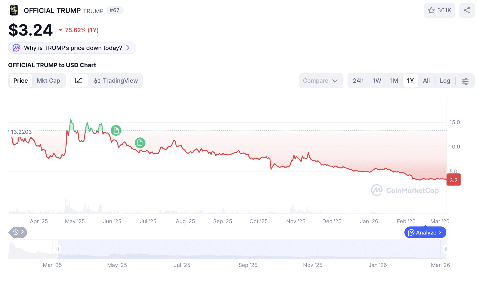
Task: Expand 'Why is TRUMP's price down today?'
Action: click(72, 48)
